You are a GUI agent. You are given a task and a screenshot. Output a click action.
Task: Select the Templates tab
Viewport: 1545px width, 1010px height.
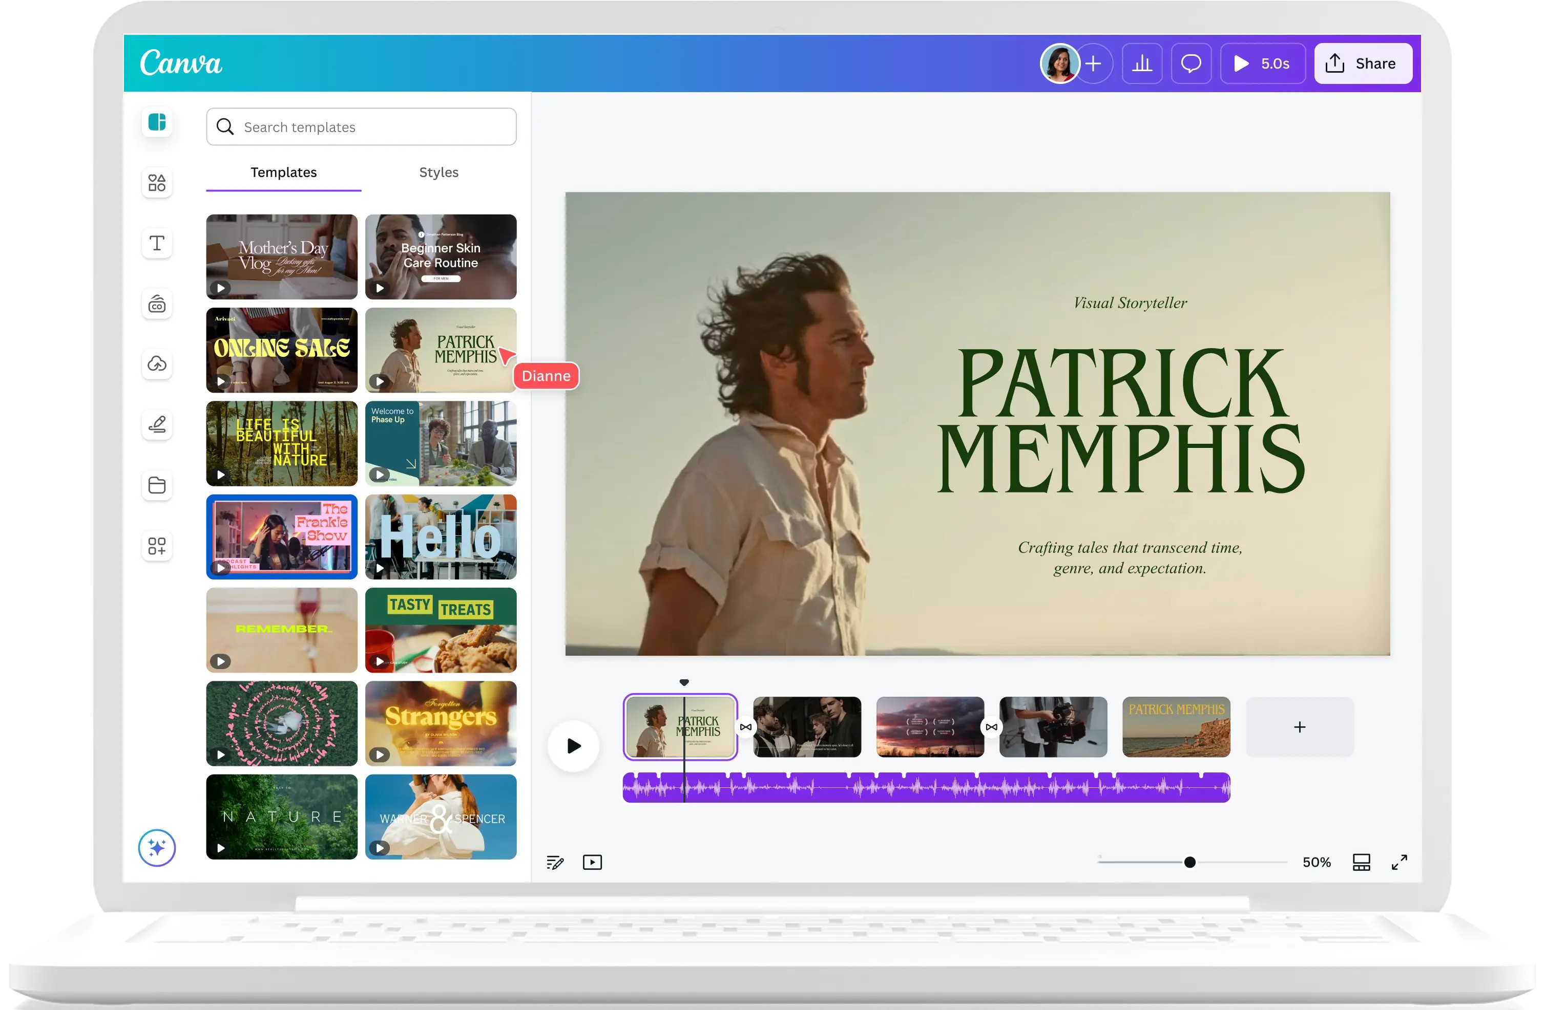283,173
